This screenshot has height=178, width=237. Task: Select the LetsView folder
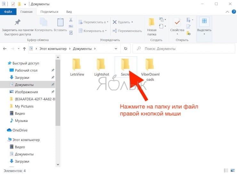pos(77,67)
